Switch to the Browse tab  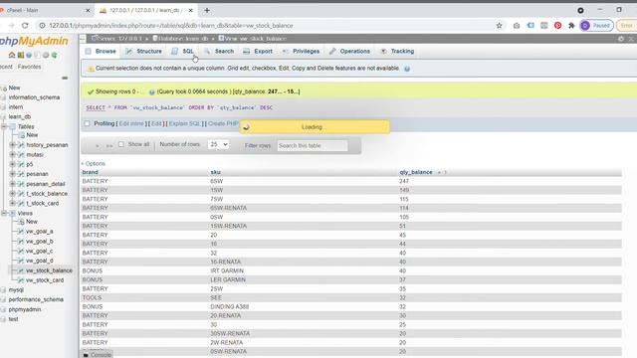(x=101, y=51)
